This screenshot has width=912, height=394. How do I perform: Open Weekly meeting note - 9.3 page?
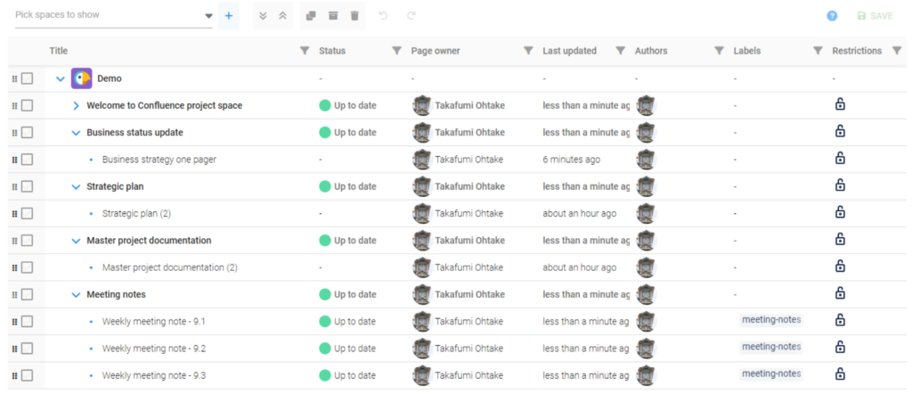click(x=154, y=376)
